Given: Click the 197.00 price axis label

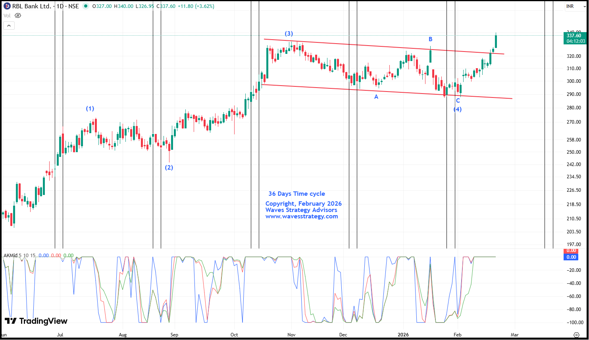Looking at the screenshot, I should 574,245.
